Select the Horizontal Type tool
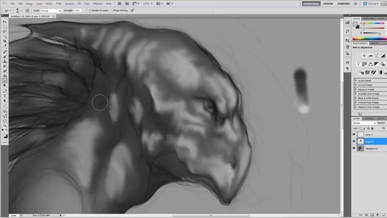The image size is (387, 218). click(5, 96)
